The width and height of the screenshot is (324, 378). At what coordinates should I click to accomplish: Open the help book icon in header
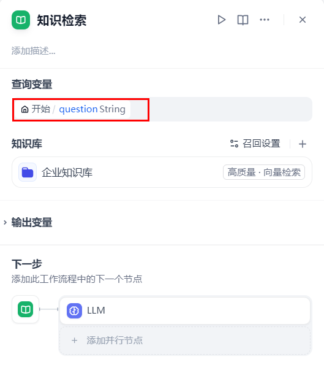(x=243, y=20)
